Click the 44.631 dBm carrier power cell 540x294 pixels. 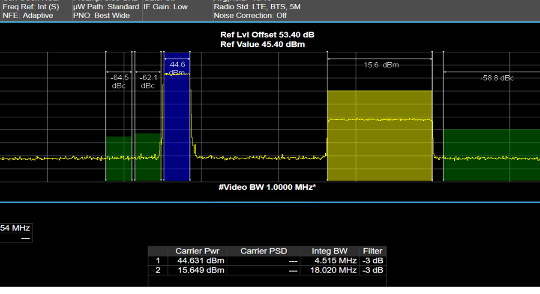197,261
